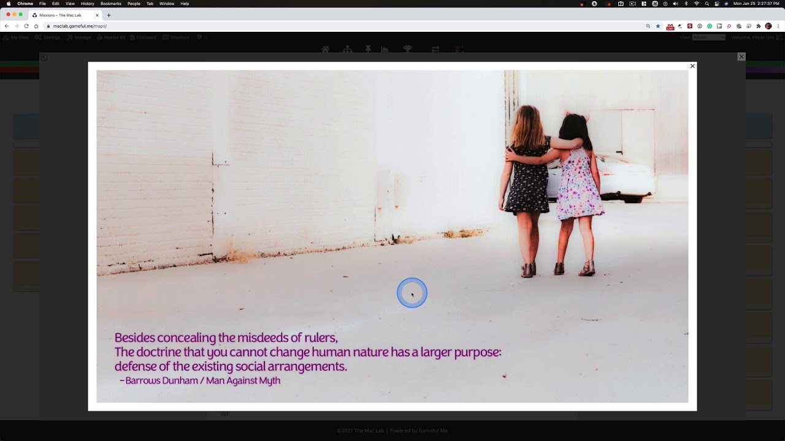Screen dimensions: 785x441
Task: Open Settings in the admin bar
Action: (x=48, y=37)
